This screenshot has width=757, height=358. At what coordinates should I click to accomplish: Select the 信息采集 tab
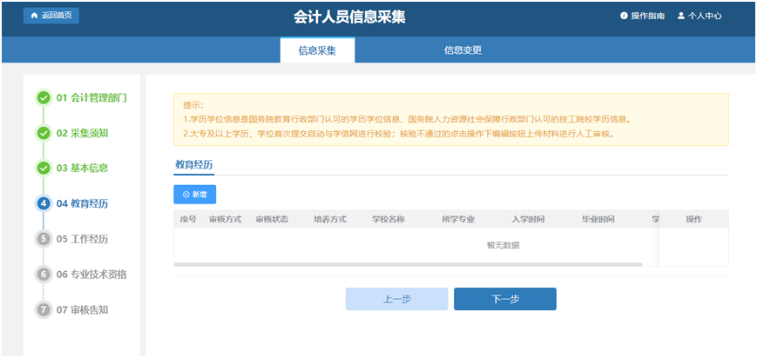(317, 50)
